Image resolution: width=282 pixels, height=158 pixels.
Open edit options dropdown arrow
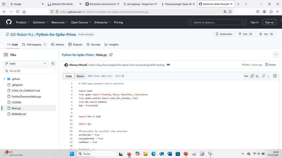tap(268, 76)
